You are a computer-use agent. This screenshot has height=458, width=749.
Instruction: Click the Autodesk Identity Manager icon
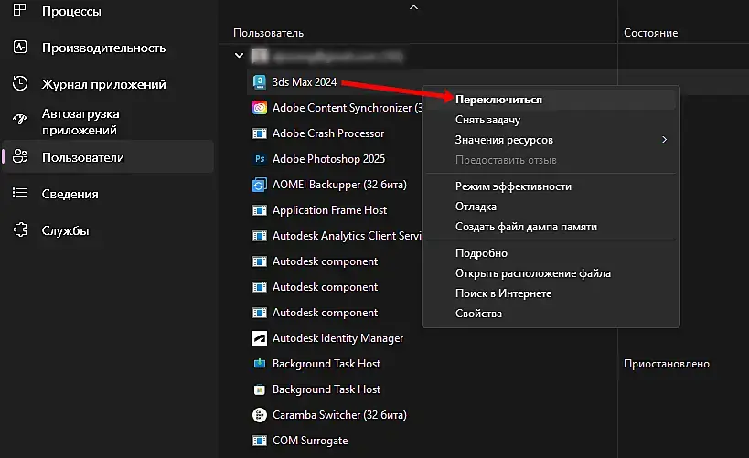tap(259, 338)
